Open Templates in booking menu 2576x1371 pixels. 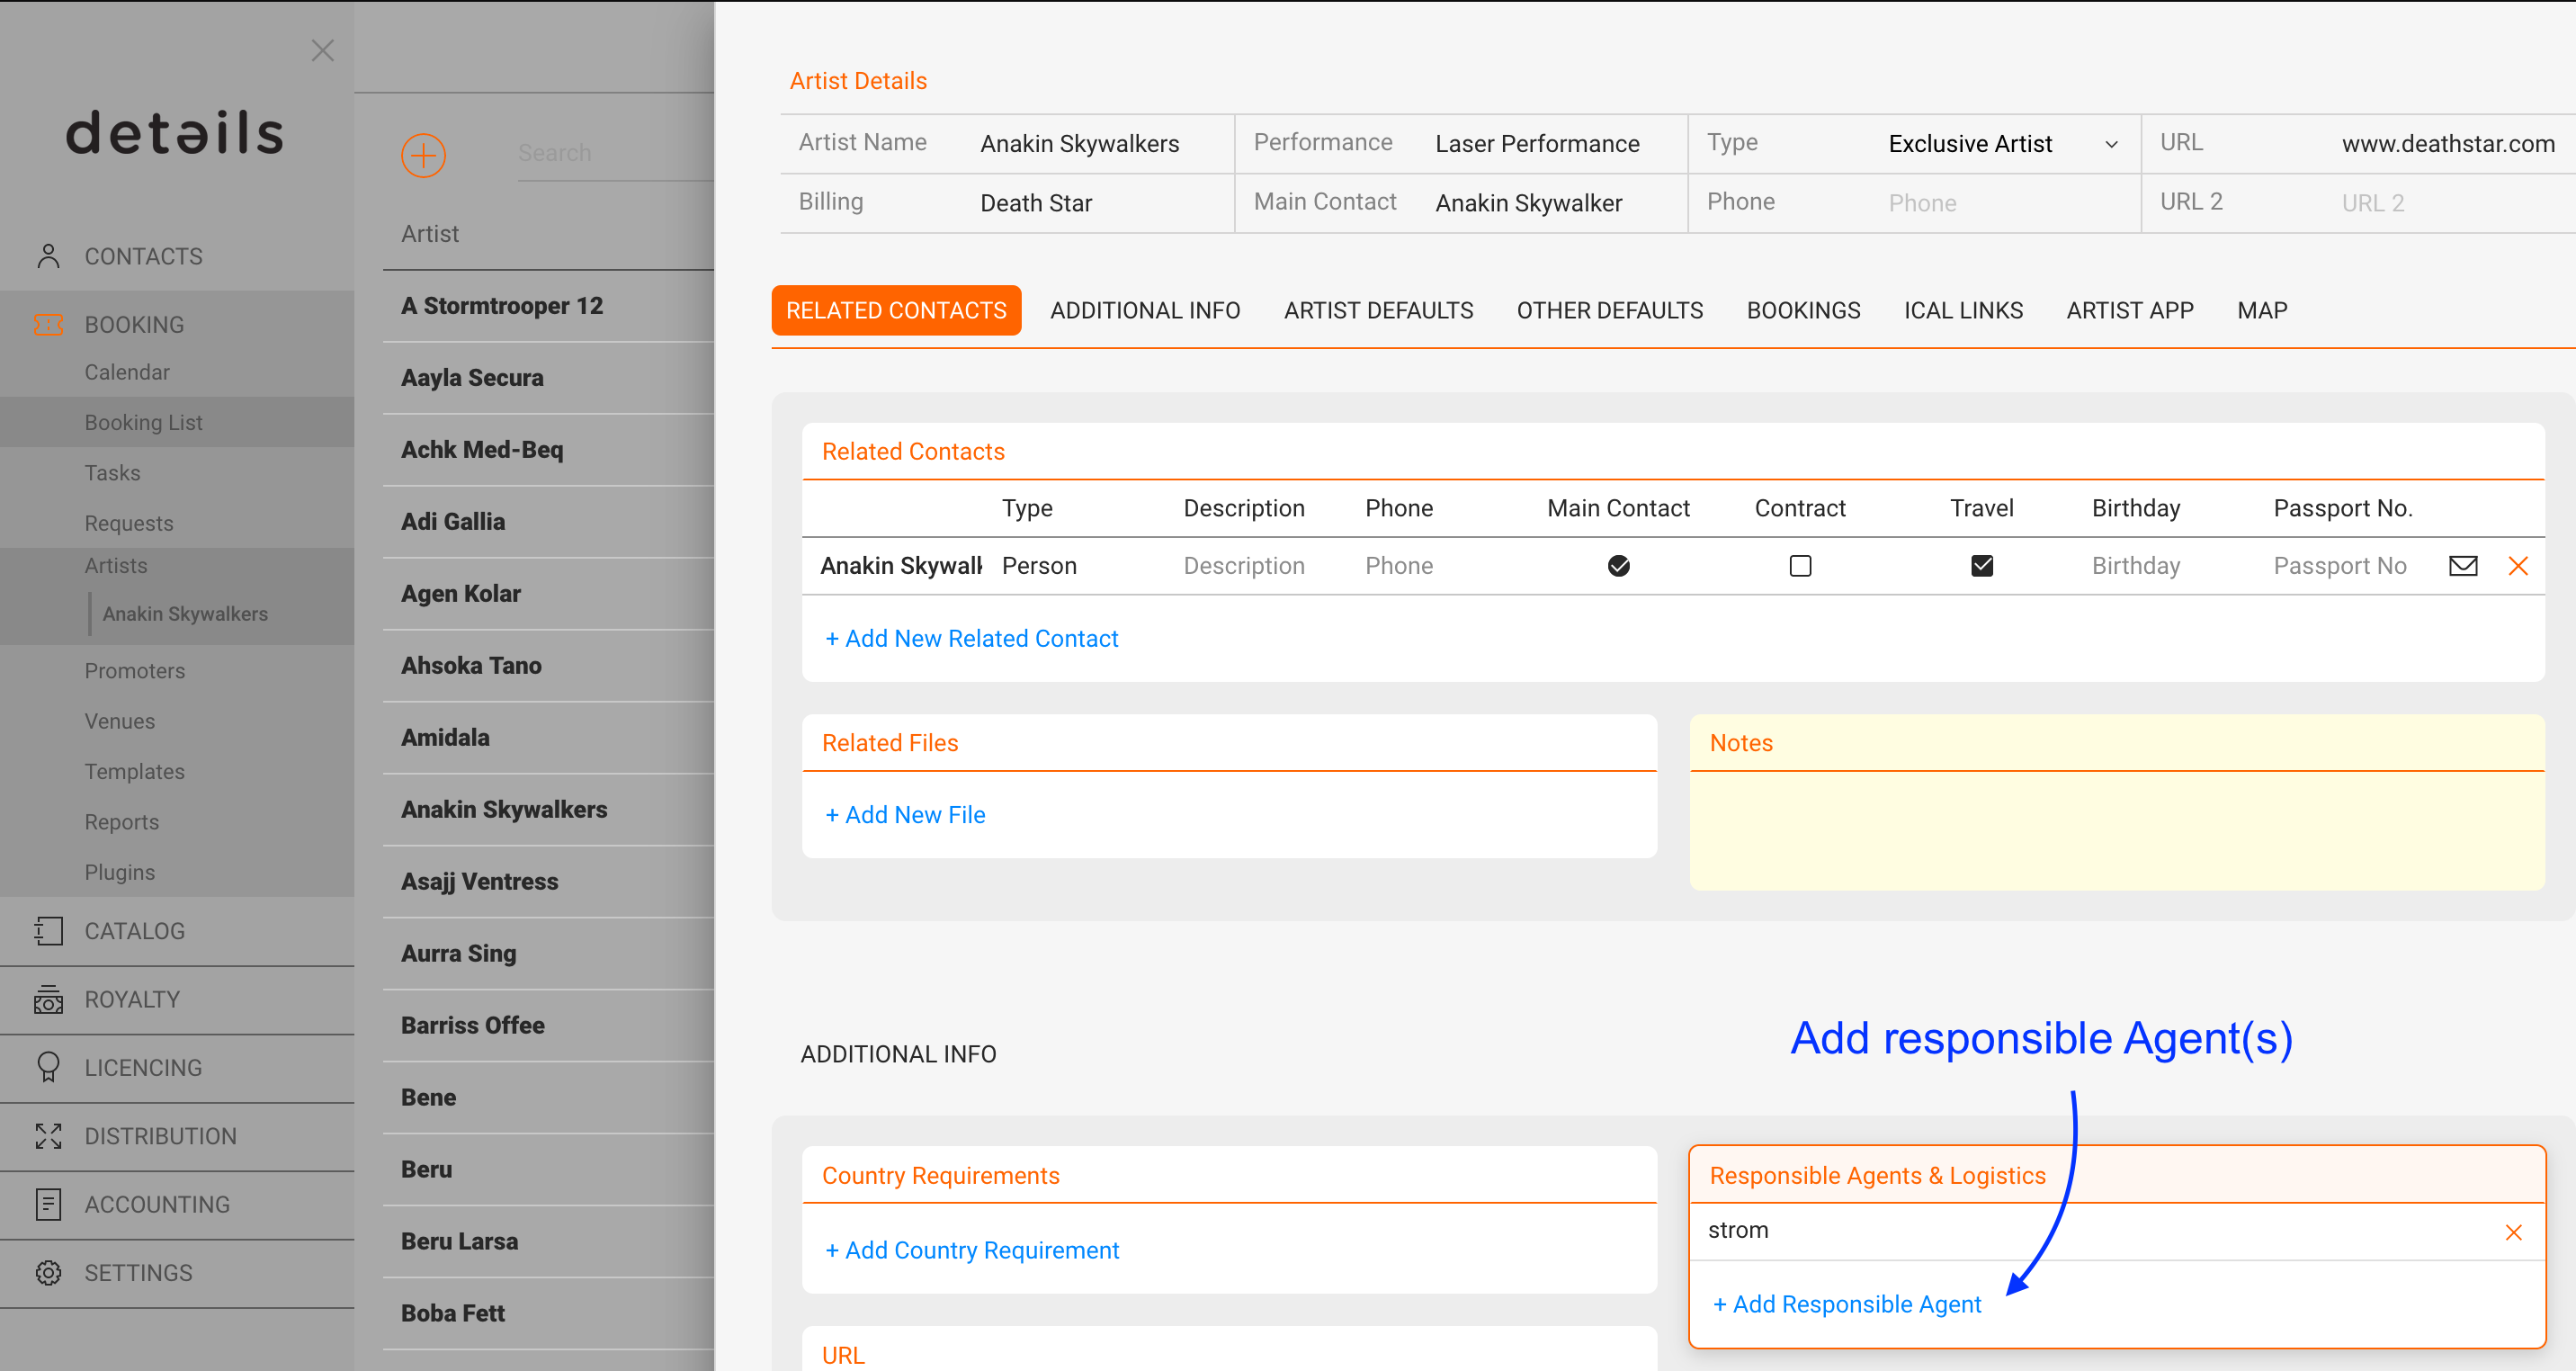click(x=134, y=771)
